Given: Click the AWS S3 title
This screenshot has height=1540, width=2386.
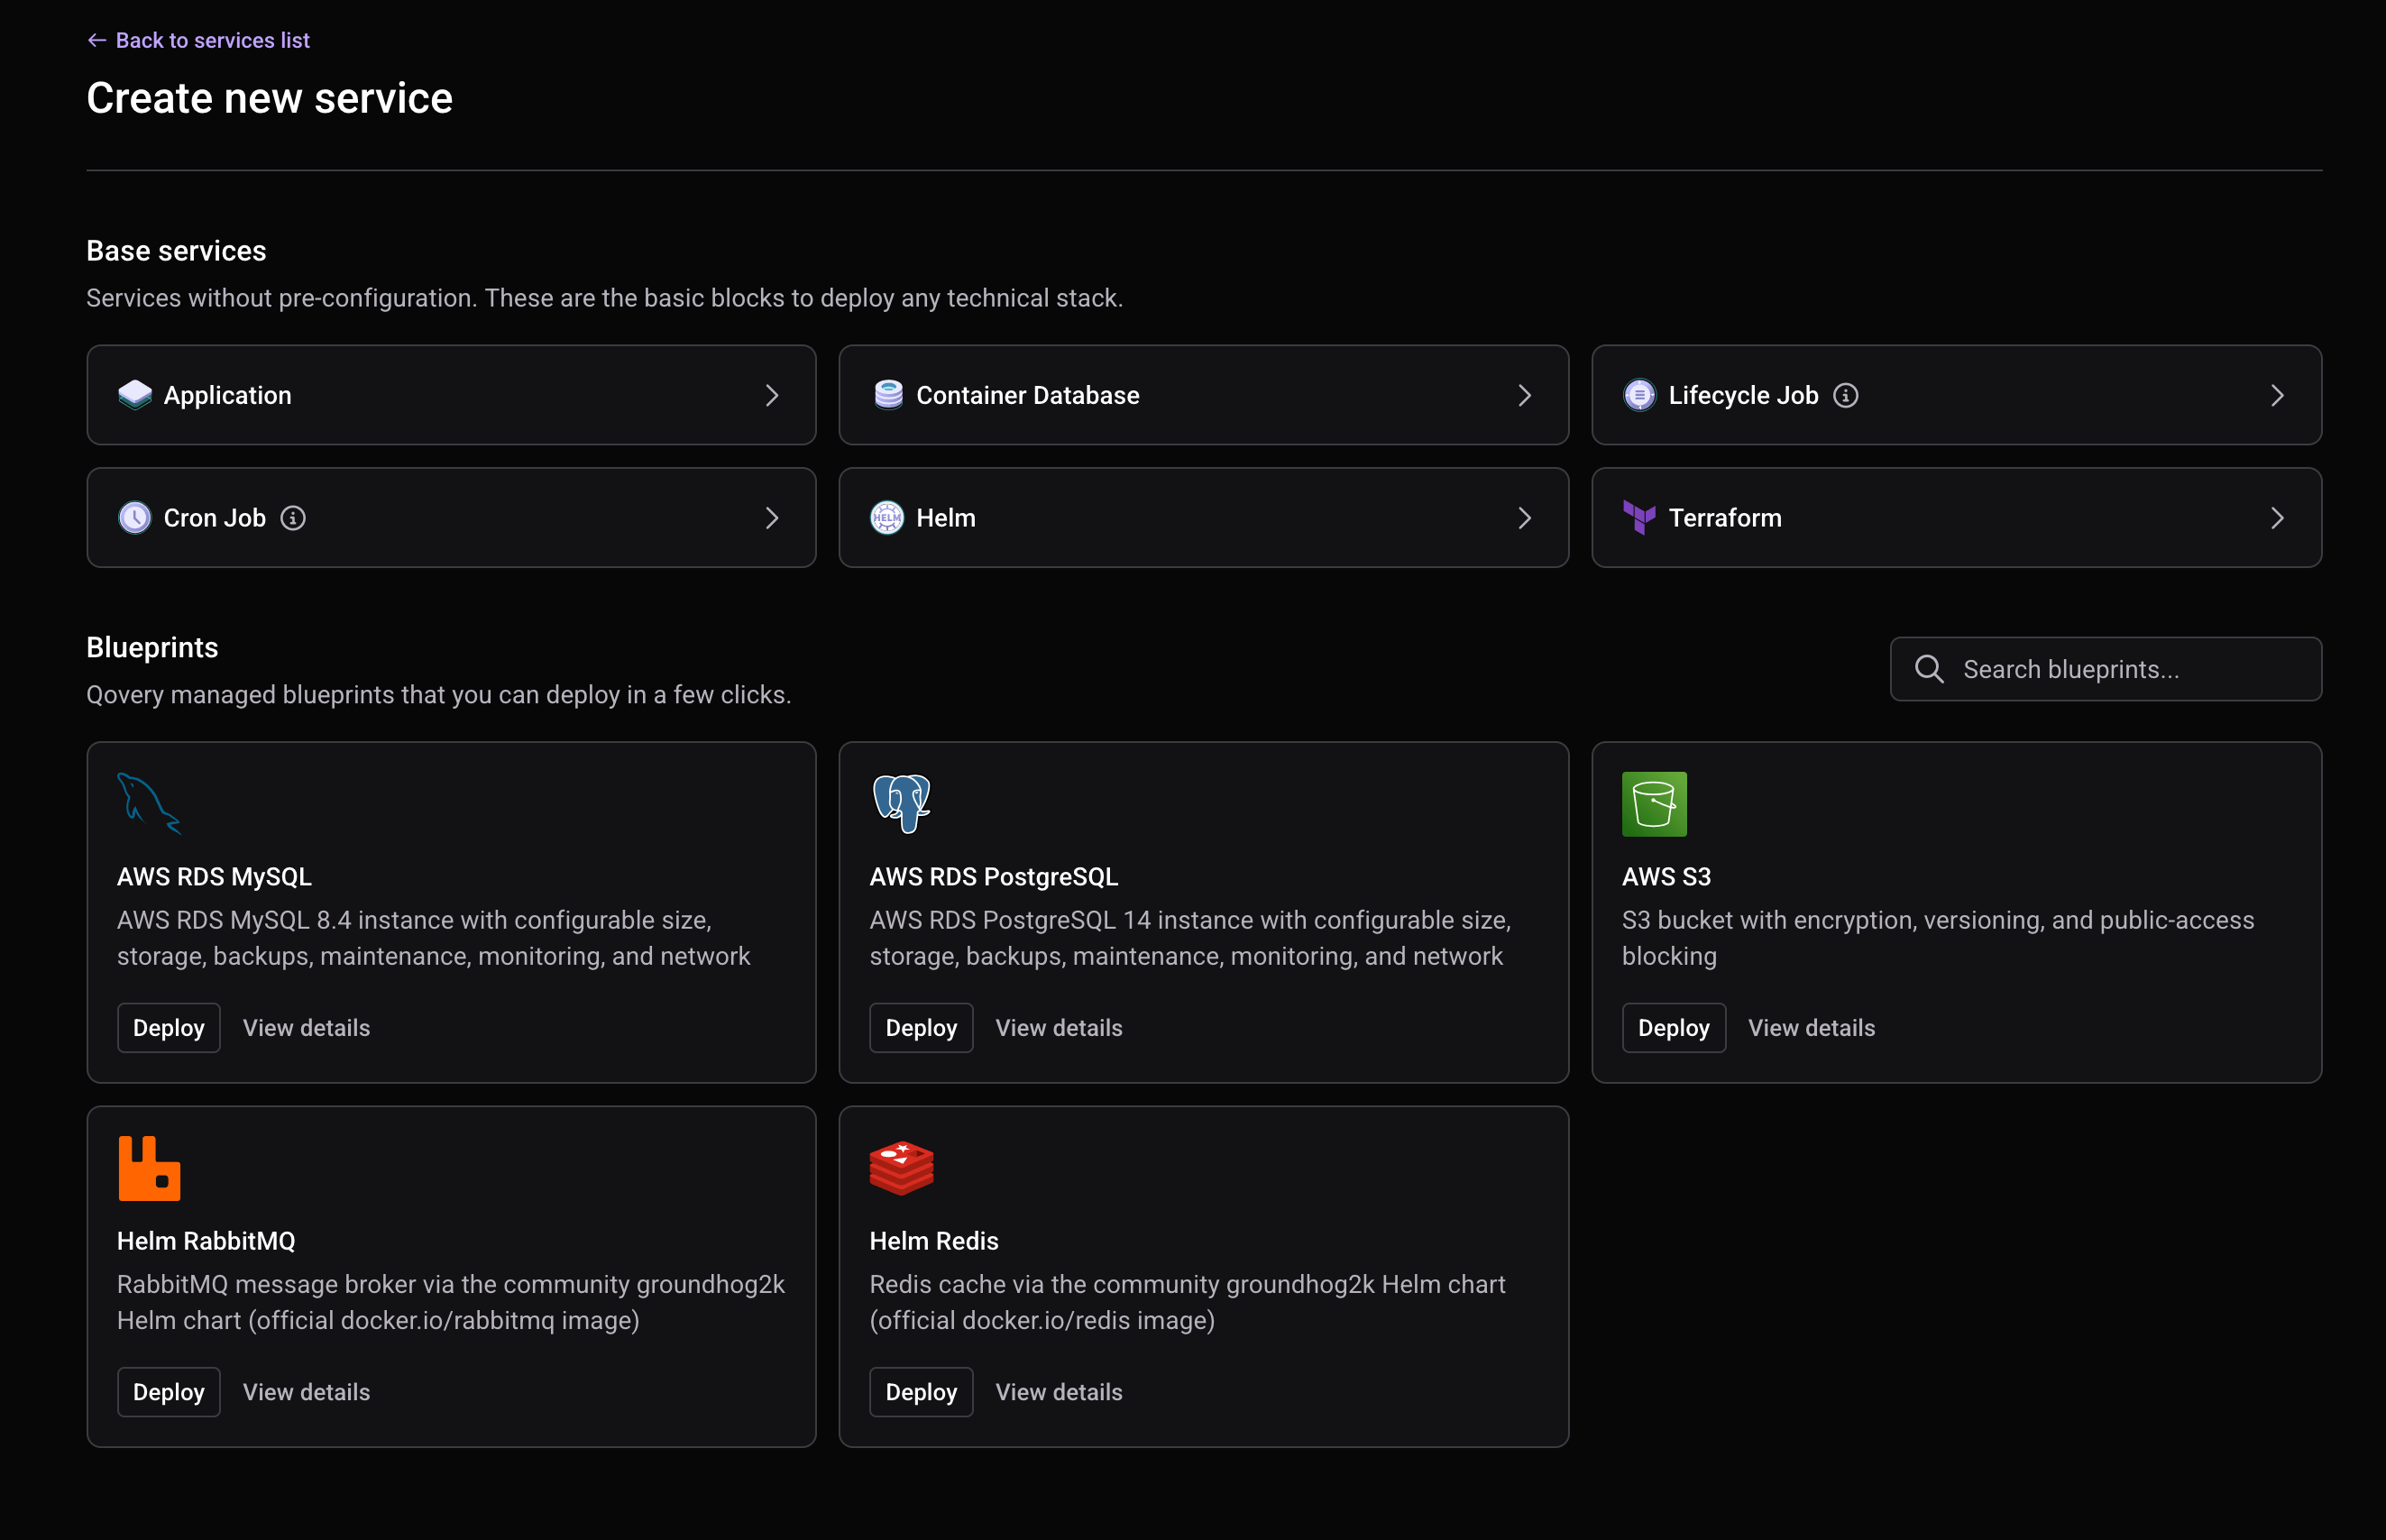Looking at the screenshot, I should pyautogui.click(x=1666, y=877).
